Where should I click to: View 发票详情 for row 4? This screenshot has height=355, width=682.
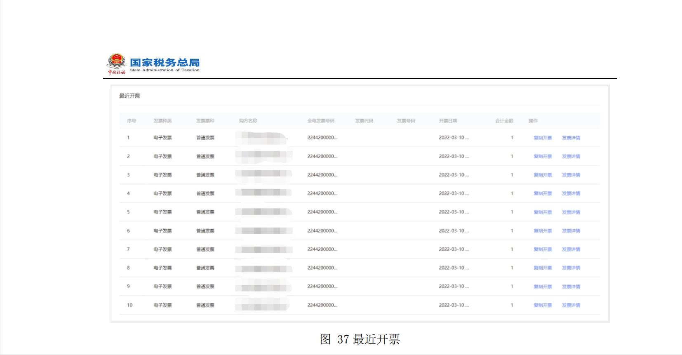pyautogui.click(x=571, y=194)
